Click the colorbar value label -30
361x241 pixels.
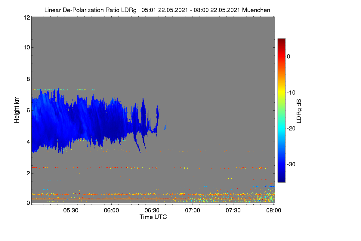[x=292, y=164]
